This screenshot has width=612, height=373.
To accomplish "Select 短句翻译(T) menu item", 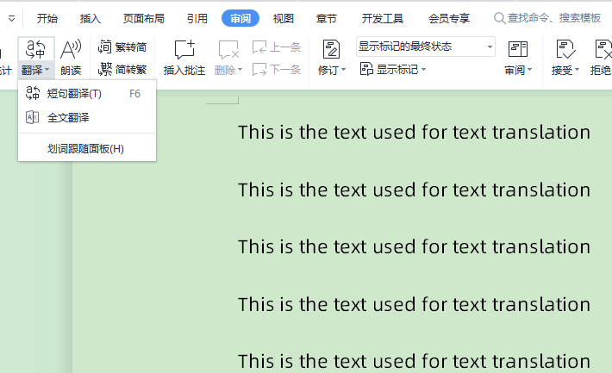I will click(x=87, y=94).
